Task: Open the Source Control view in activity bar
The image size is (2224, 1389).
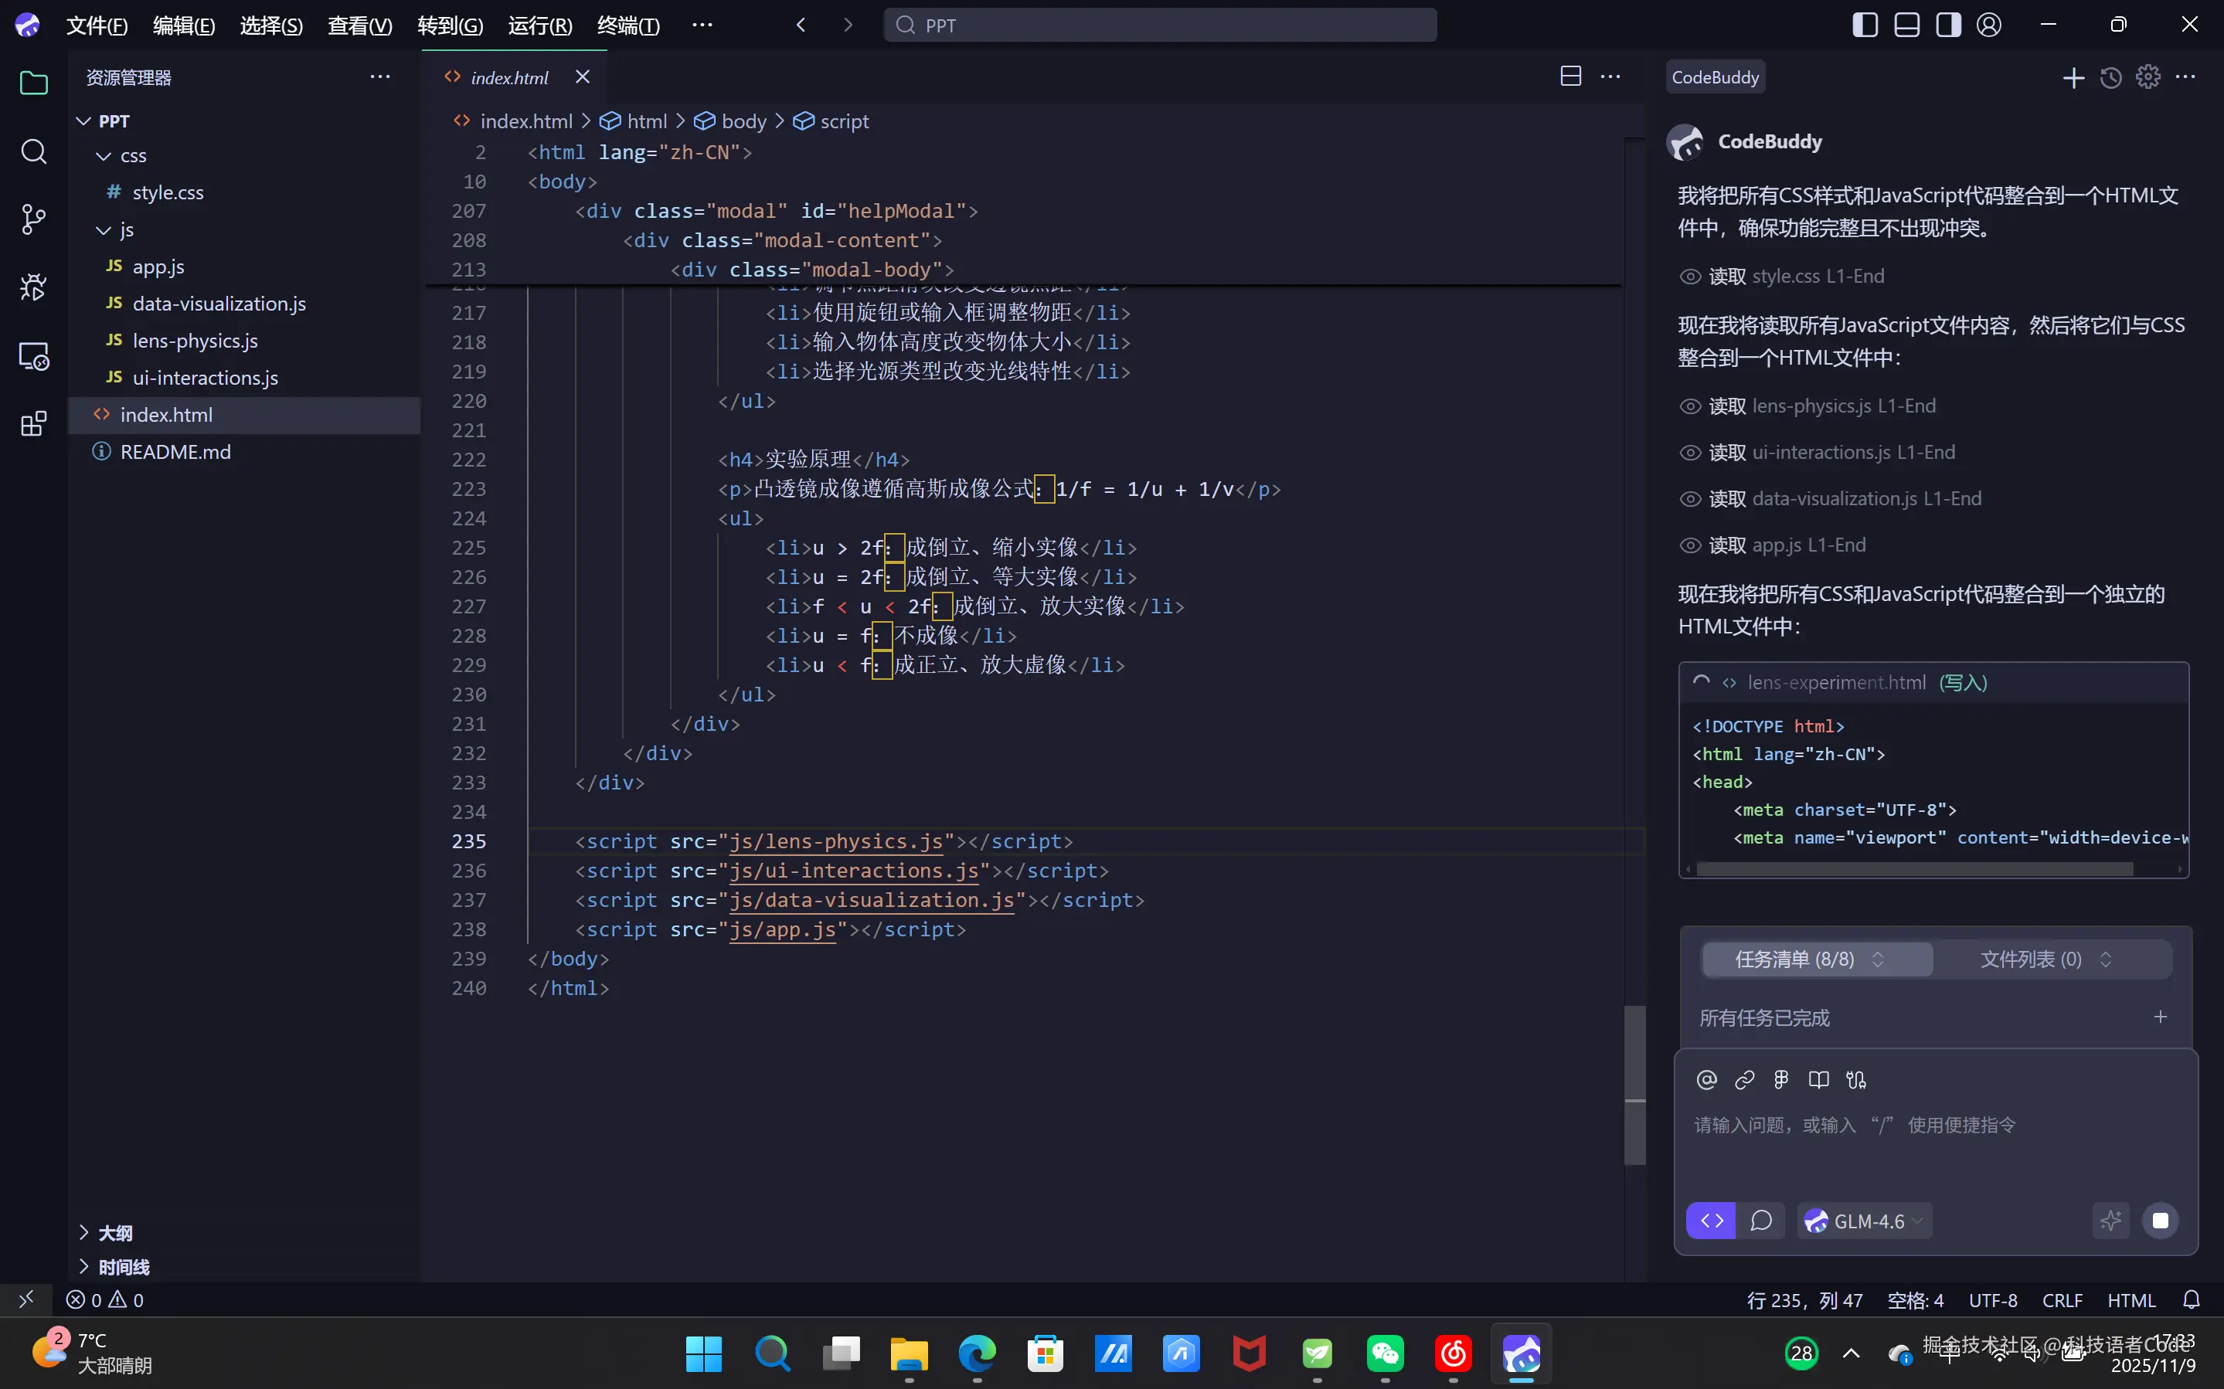Action: click(x=33, y=219)
